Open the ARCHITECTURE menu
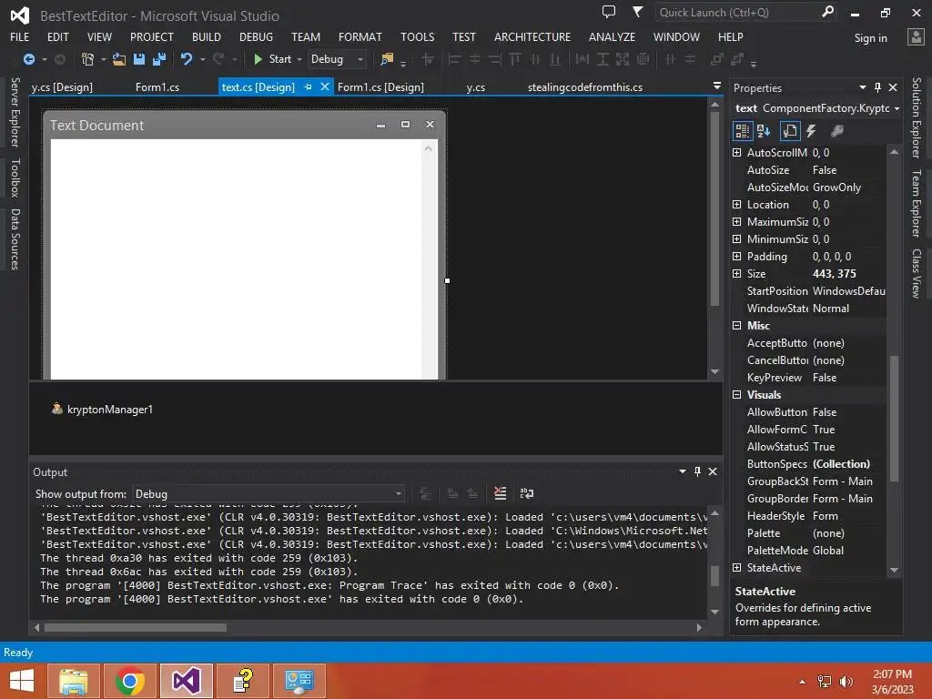This screenshot has height=699, width=932. (x=532, y=36)
